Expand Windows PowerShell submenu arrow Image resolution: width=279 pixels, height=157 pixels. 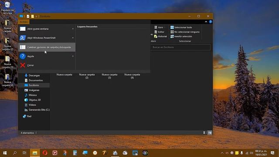[x=73, y=38]
